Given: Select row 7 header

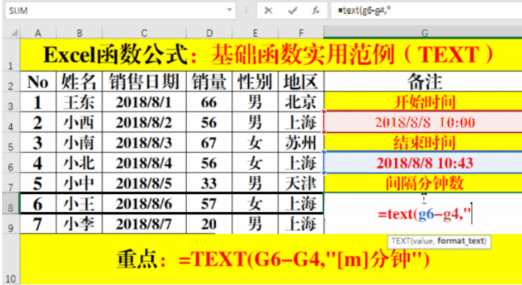Looking at the screenshot, I should click(x=11, y=183).
